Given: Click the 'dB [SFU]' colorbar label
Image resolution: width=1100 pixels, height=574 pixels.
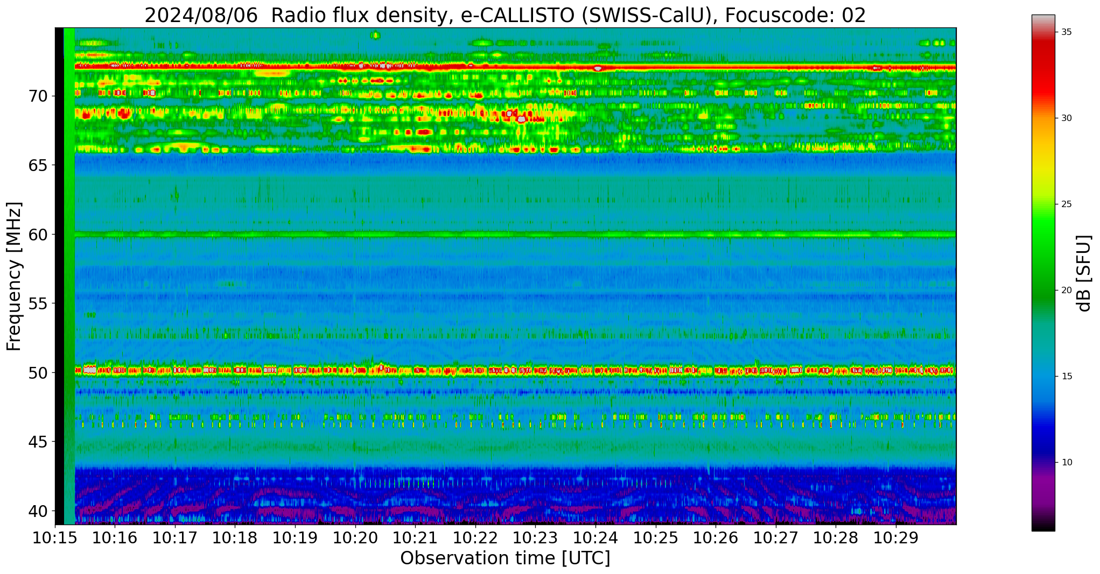Looking at the screenshot, I should 1083,273.
